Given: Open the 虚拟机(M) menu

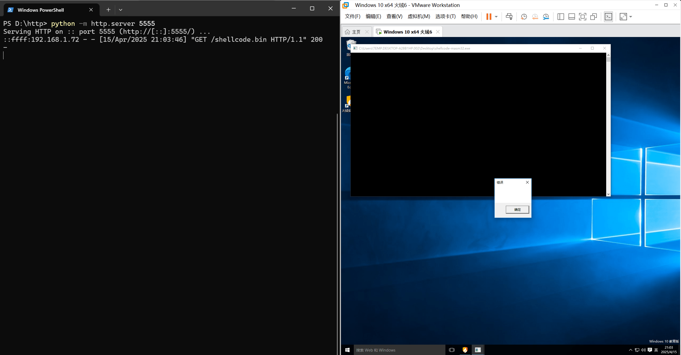Looking at the screenshot, I should click(419, 17).
